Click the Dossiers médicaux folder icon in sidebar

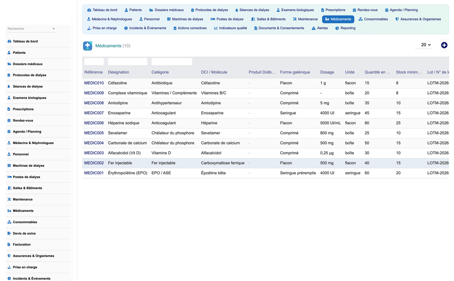(x=9, y=64)
